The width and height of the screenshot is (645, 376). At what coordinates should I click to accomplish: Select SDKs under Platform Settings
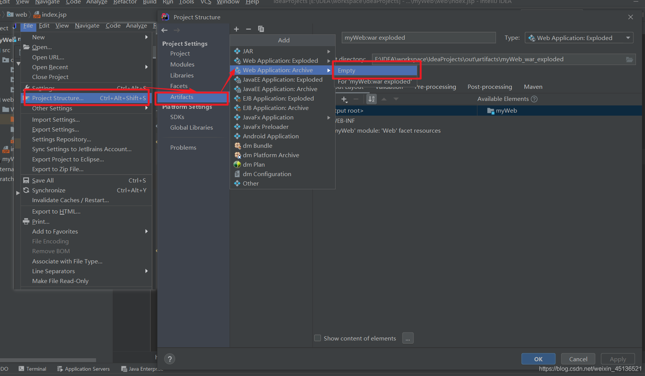(x=177, y=117)
